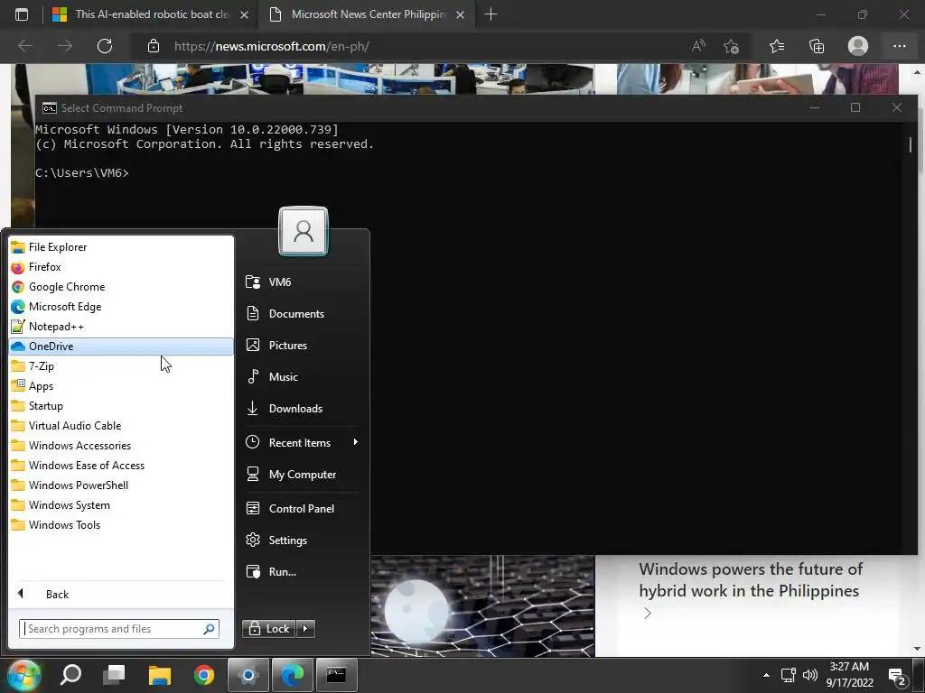925x693 pixels.
Task: Expand the Windows Ease of Access folder
Action: 121,466
